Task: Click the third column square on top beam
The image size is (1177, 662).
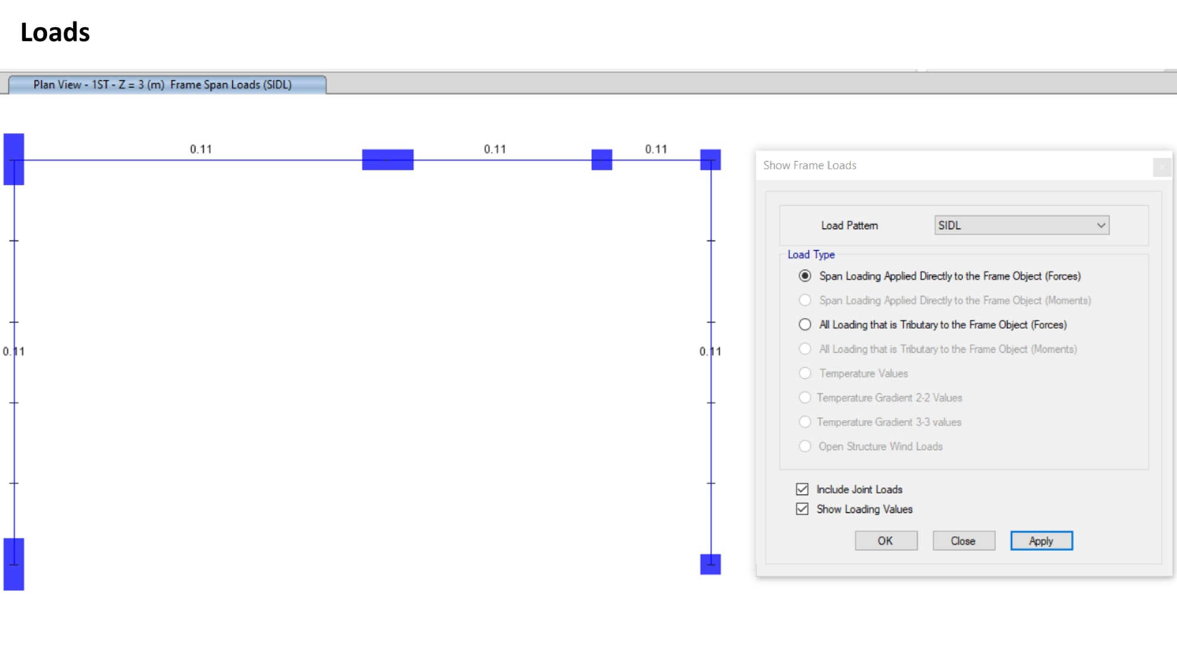Action: click(x=601, y=159)
